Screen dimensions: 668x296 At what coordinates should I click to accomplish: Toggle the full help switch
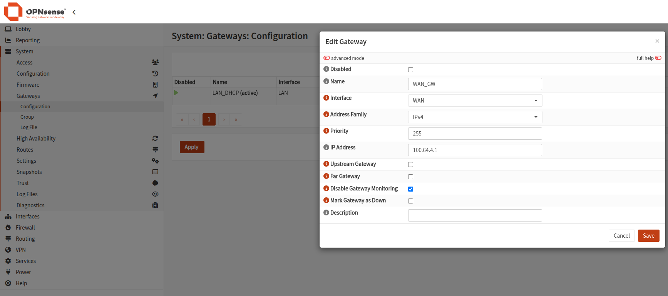point(658,58)
